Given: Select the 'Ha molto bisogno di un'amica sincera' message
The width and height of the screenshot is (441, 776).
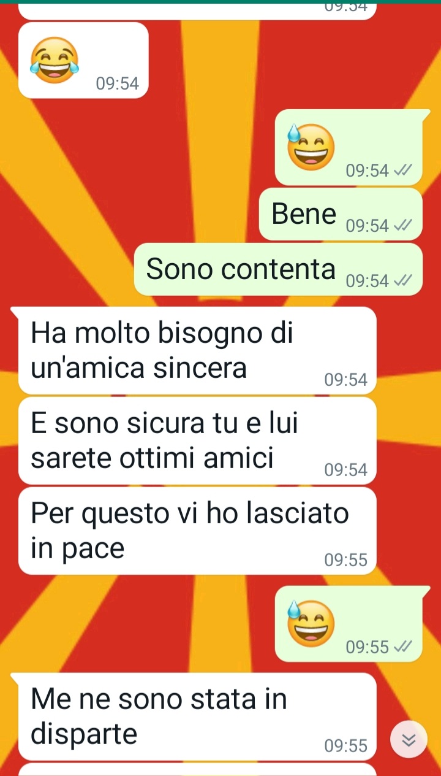Looking at the screenshot, I should pos(197,350).
